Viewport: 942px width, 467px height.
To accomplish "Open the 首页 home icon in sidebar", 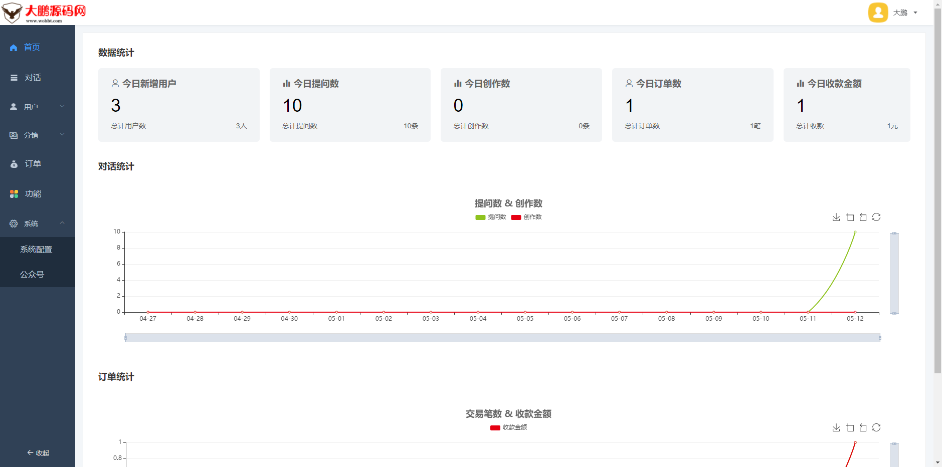I will [x=13, y=47].
